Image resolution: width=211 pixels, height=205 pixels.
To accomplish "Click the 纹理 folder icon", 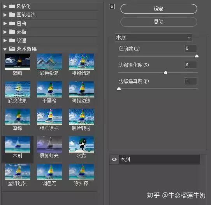I will tap(12, 40).
